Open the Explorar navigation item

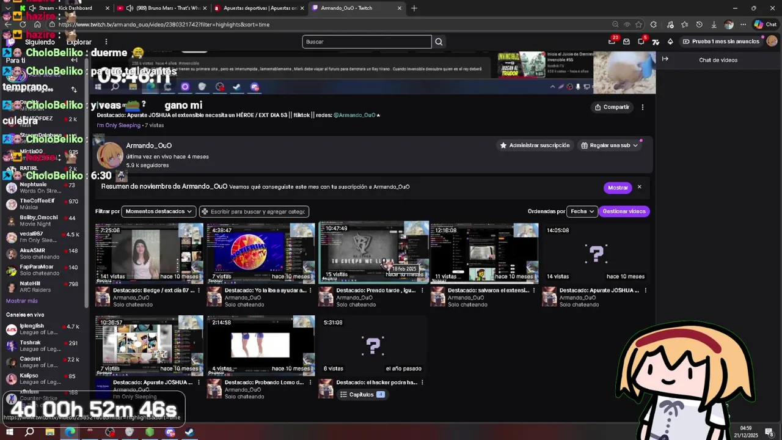[x=79, y=42]
